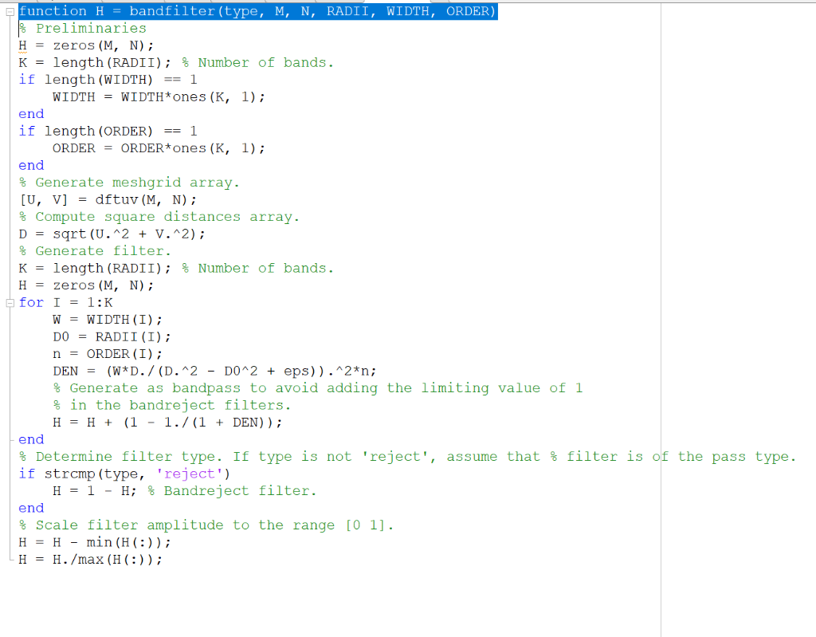This screenshot has height=637, width=816.
Task: Select the keyword for in the loop header
Action: 30,301
